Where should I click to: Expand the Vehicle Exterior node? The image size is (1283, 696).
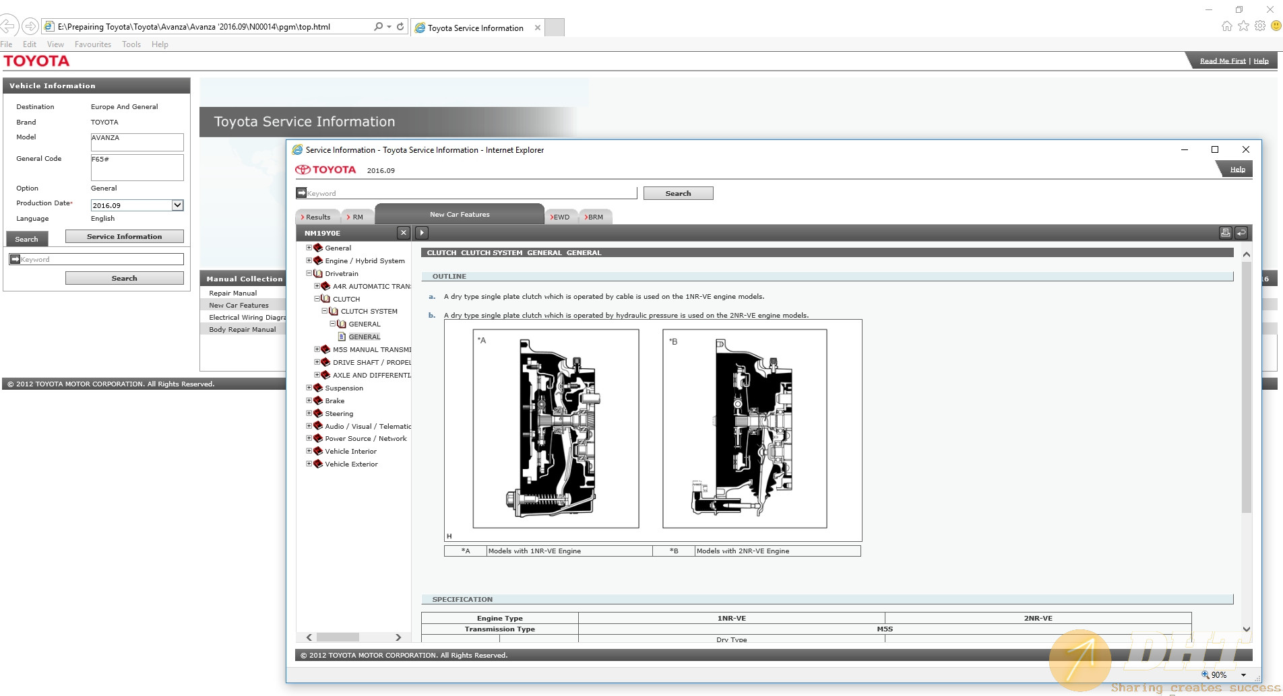(309, 464)
